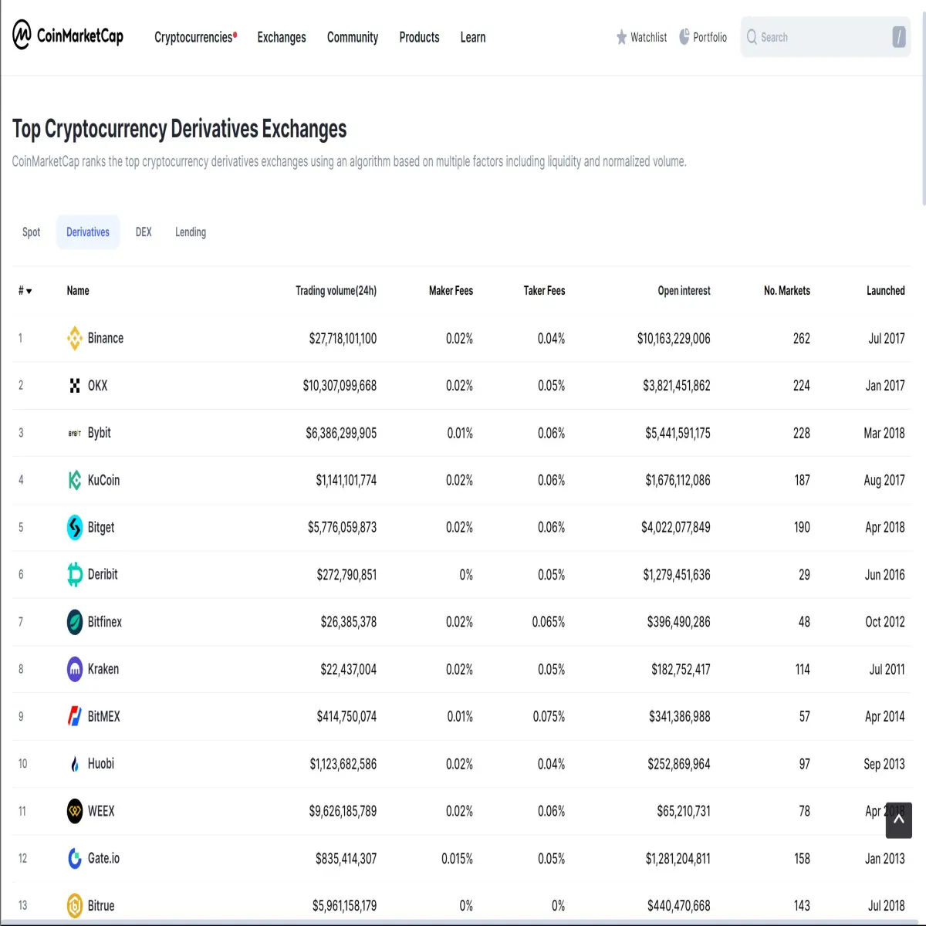Click the Binance logo icon
The width and height of the screenshot is (926, 926).
pyautogui.click(x=75, y=338)
